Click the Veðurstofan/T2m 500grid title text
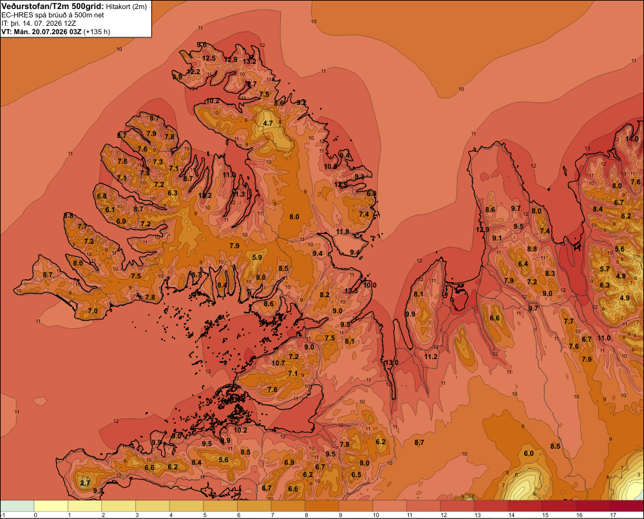The width and height of the screenshot is (644, 519). (x=53, y=6)
